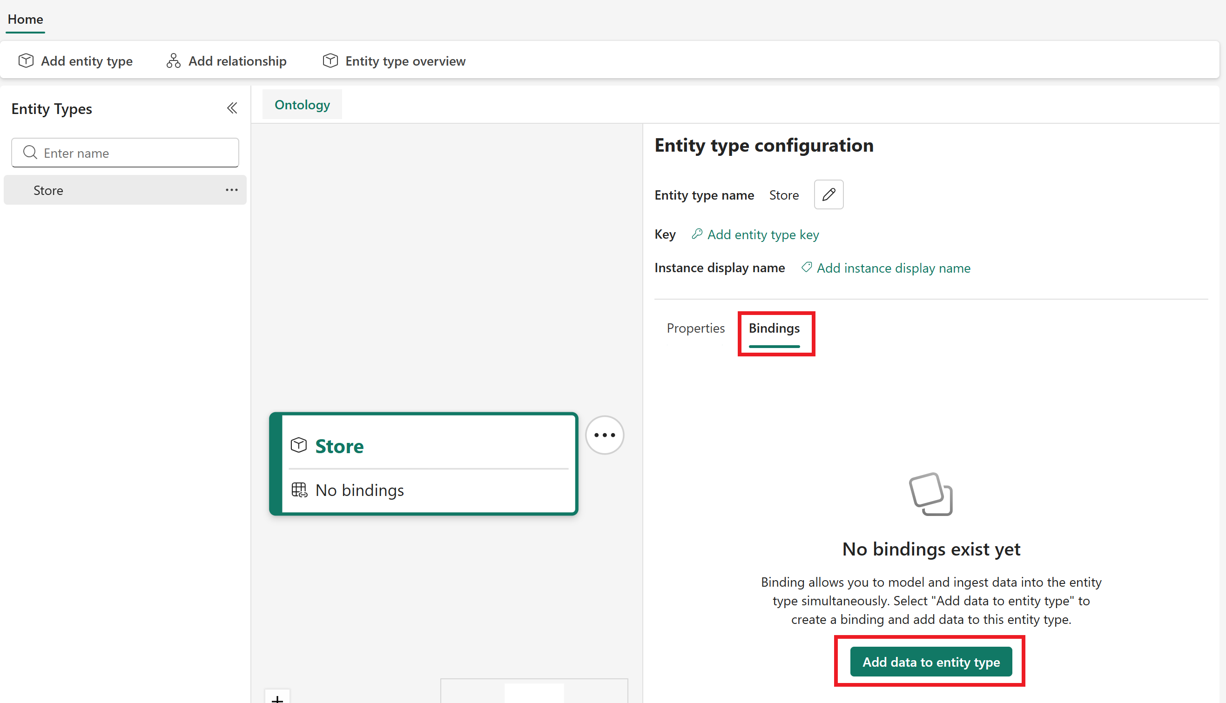Click the Home ribbon tab

25,20
